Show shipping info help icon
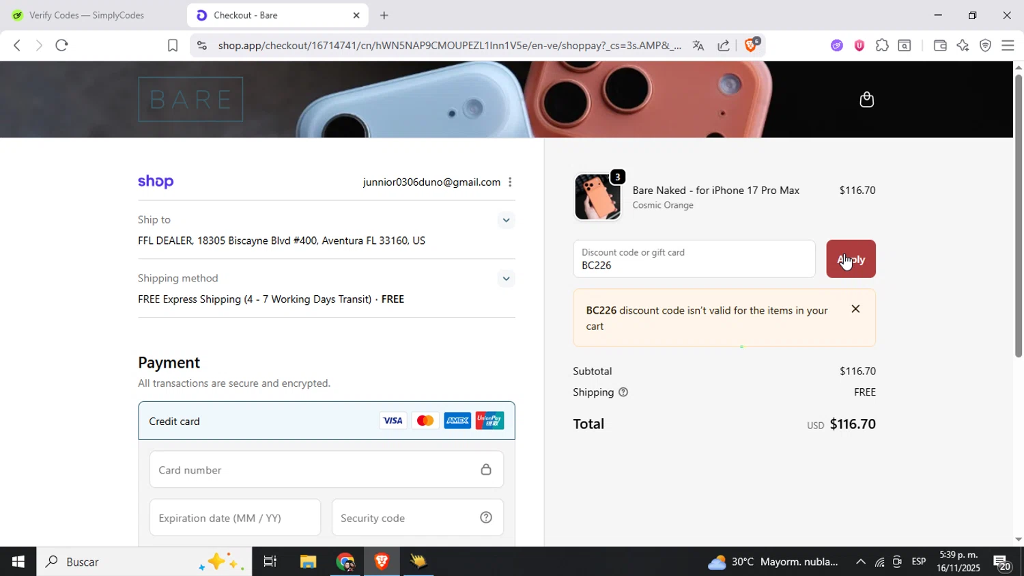Screen dimensions: 1024x576 (623, 392)
